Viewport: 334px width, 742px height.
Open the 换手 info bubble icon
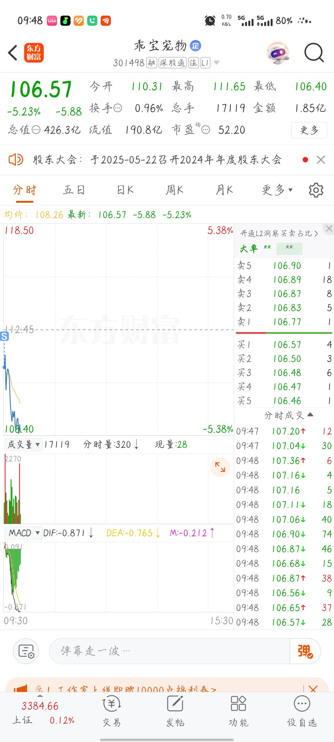(x=118, y=108)
